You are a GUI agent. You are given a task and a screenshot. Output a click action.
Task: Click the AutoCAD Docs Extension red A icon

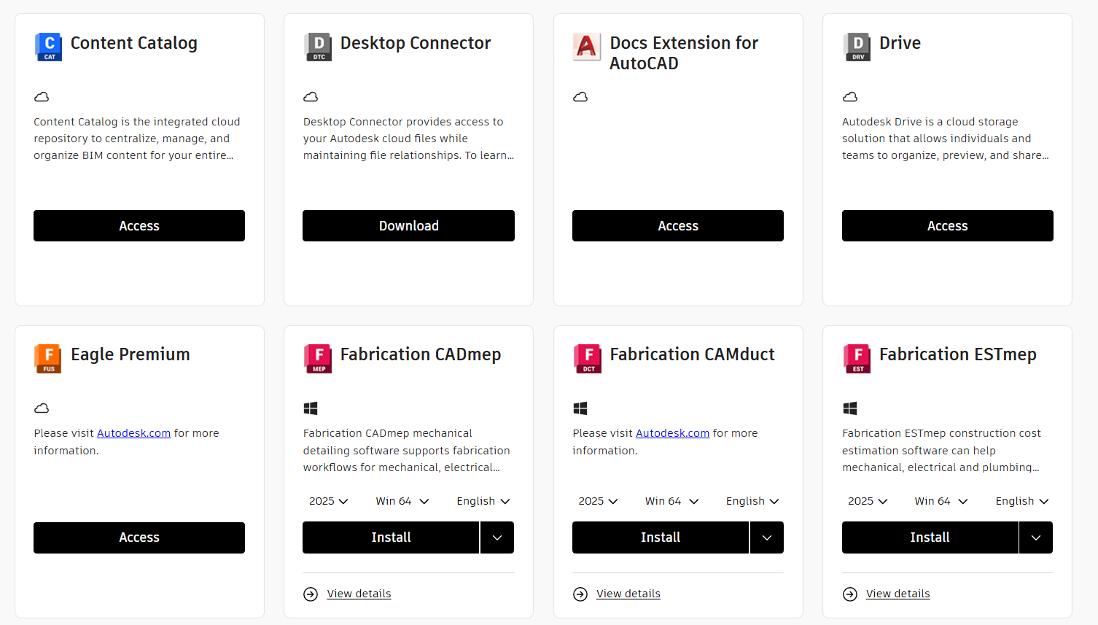point(587,47)
